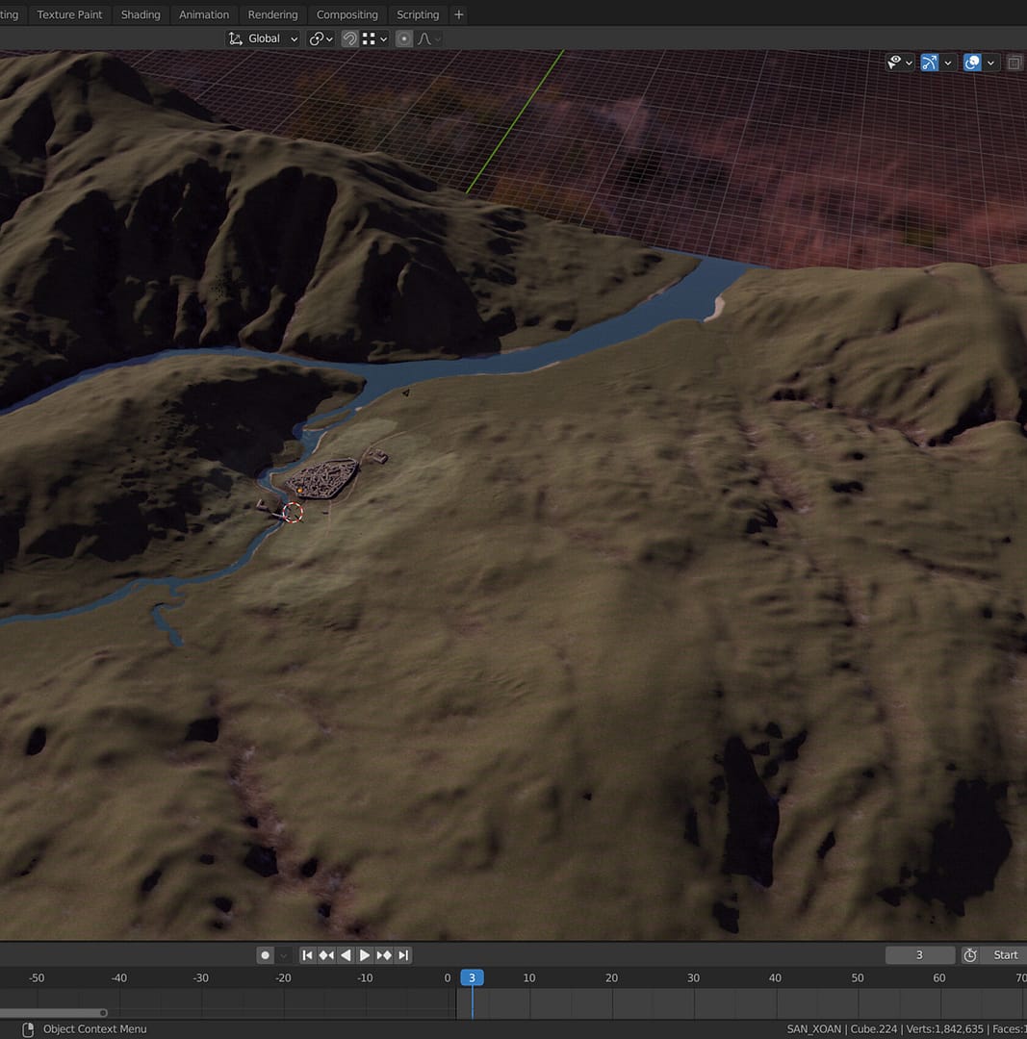Jump to next keyframe
The width and height of the screenshot is (1027, 1039).
(x=384, y=955)
